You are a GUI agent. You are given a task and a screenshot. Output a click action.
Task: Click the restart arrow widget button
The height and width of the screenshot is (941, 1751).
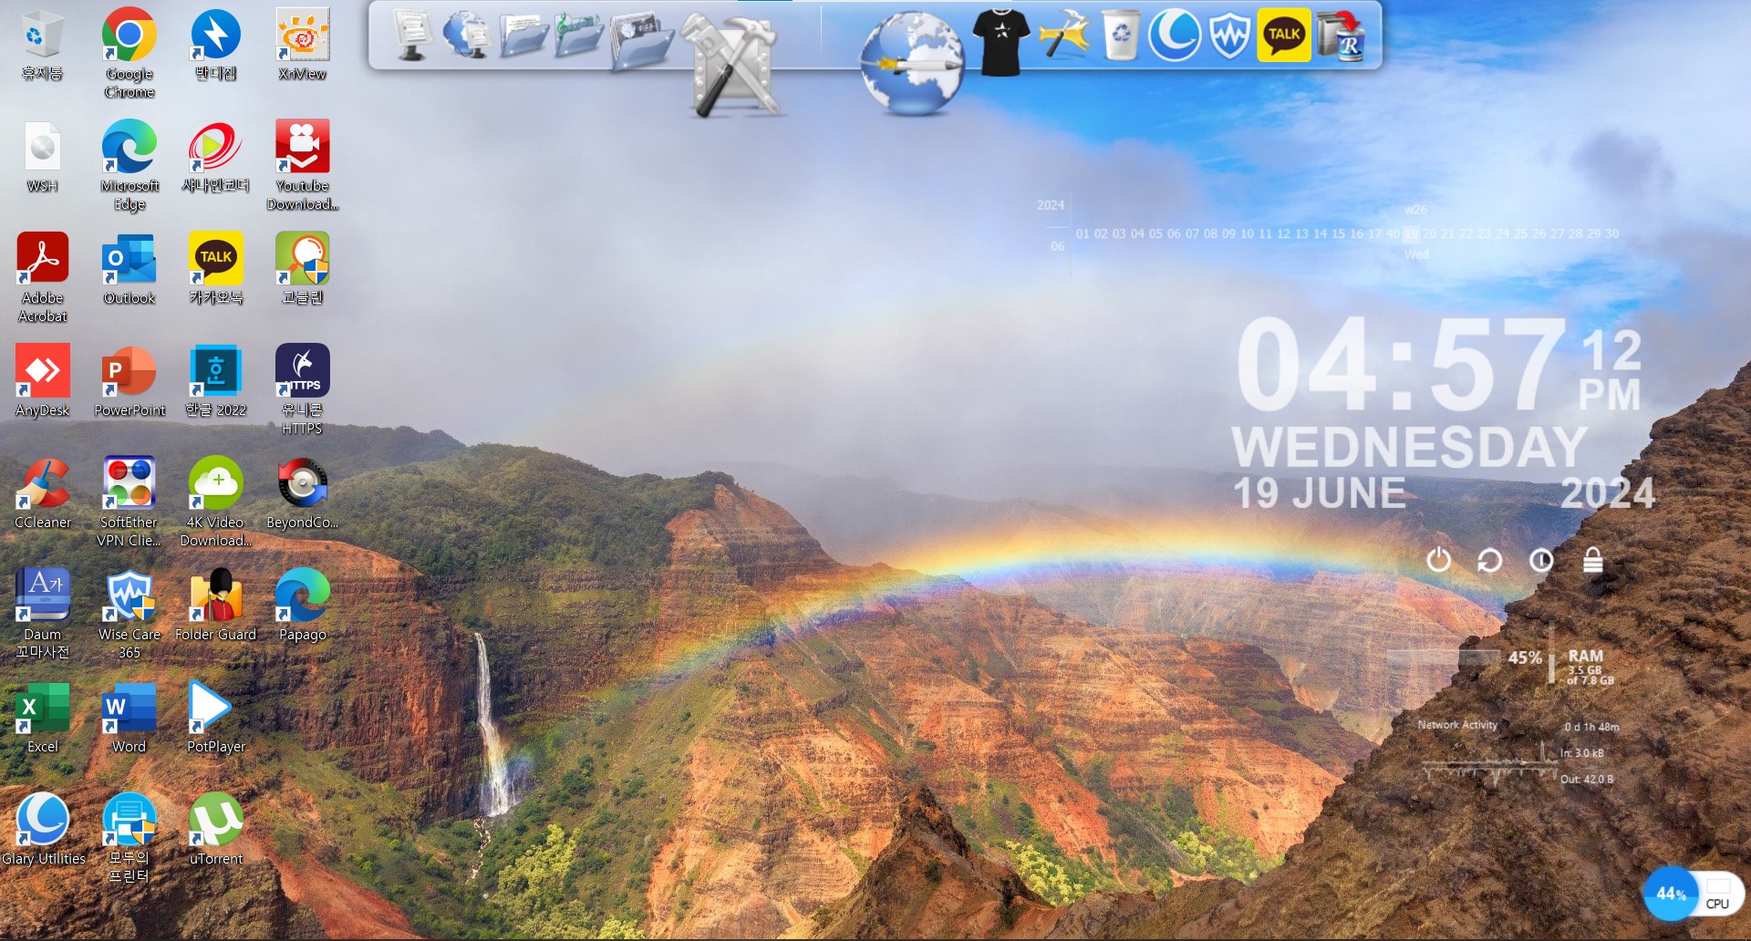coord(1489,560)
